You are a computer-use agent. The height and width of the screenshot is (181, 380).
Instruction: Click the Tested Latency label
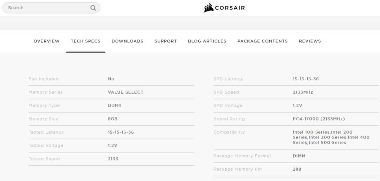46,132
